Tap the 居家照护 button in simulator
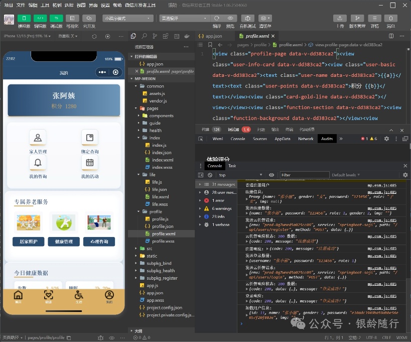Image resolution: width=411 pixels, height=342 pixels. click(x=29, y=242)
